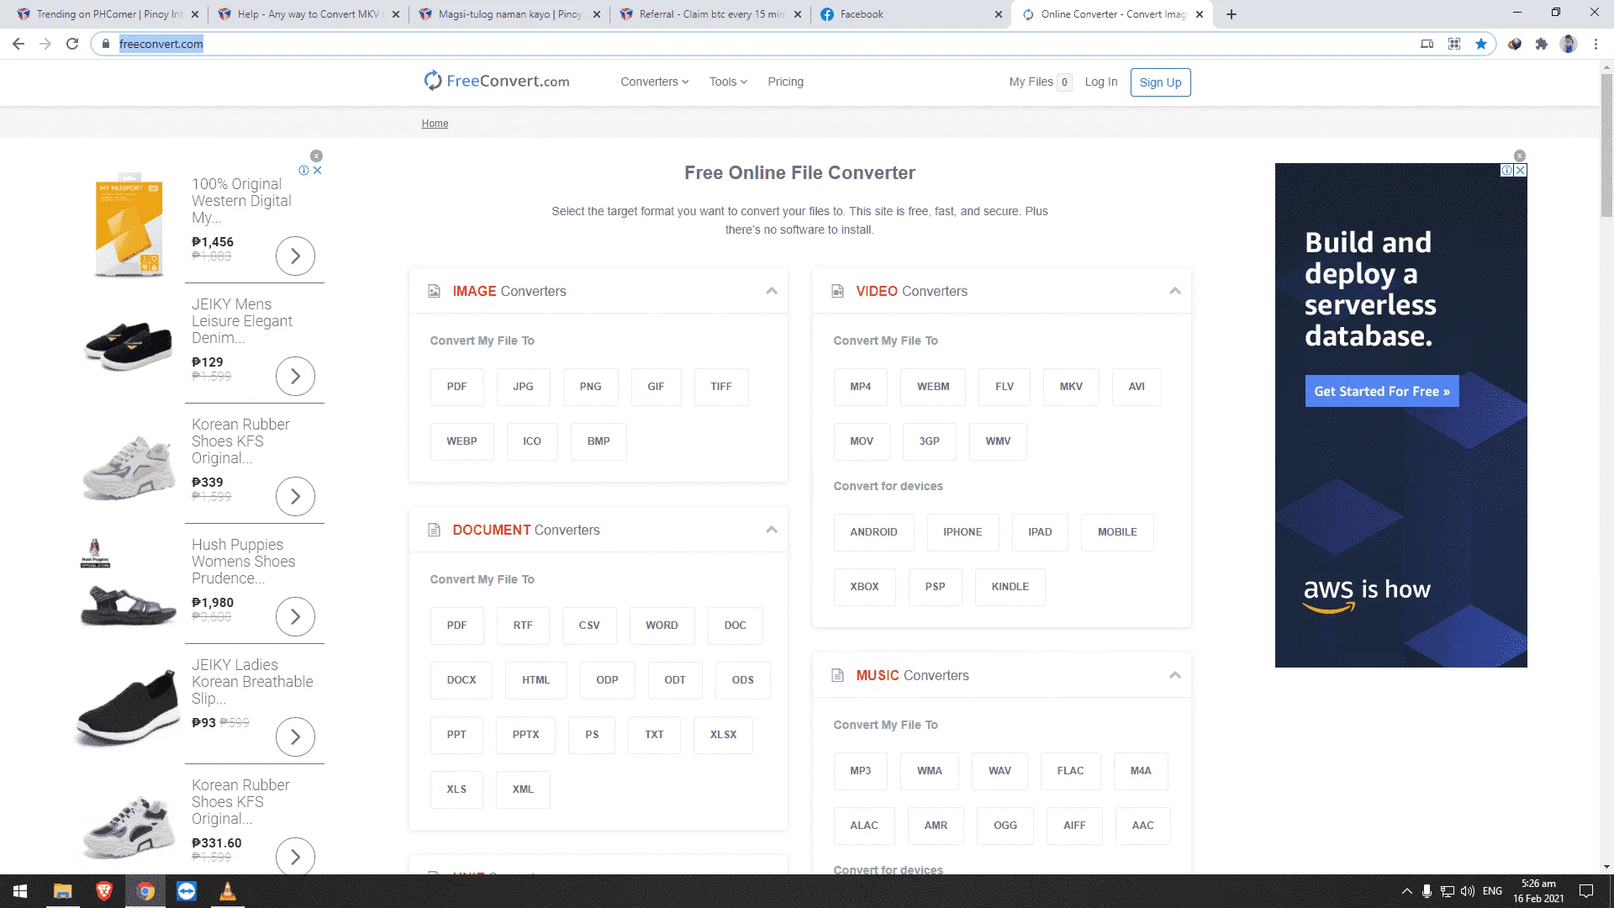Select WEBP image converter
1614x908 pixels.
pos(462,441)
